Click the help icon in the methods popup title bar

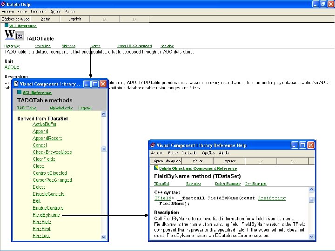pos(16,84)
